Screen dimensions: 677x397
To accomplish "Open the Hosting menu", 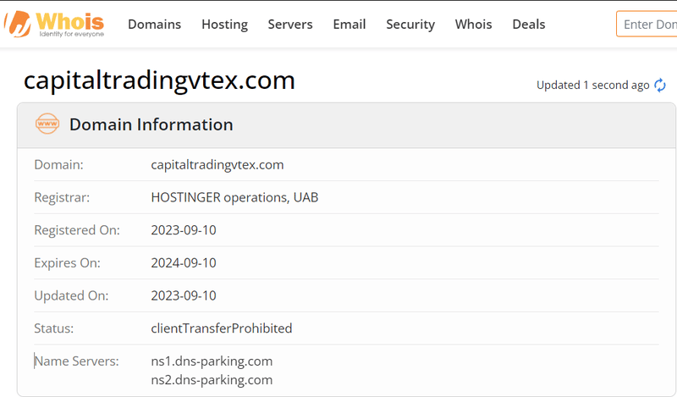I will click(224, 25).
